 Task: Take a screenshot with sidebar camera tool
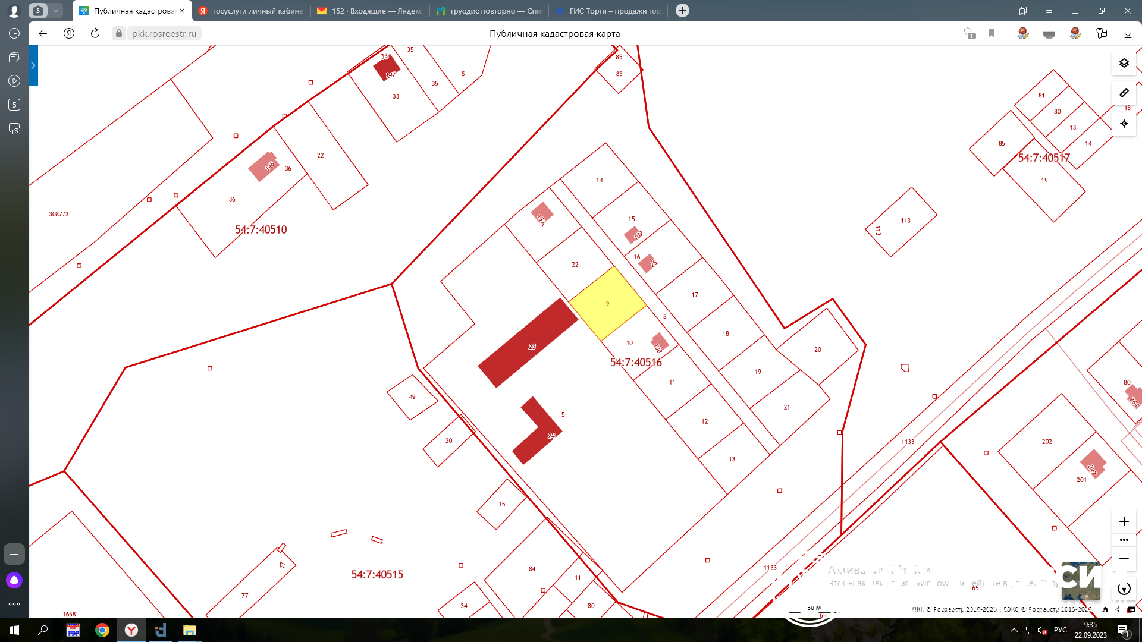click(x=14, y=128)
